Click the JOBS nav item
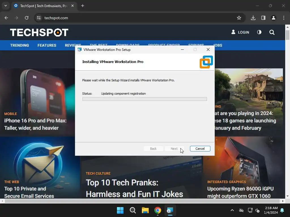290x217 pixels. pyautogui.click(x=218, y=45)
